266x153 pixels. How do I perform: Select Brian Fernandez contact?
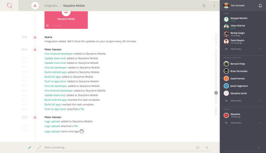(x=239, y=71)
